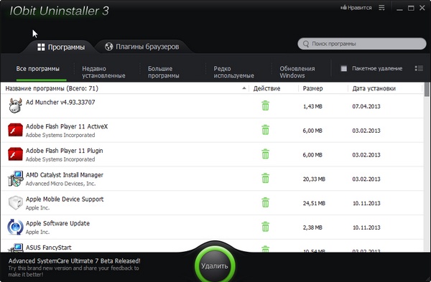Select the Ad Muncher v4.93.33707 row
Viewport: 431px width, 282px height.
tap(212, 106)
